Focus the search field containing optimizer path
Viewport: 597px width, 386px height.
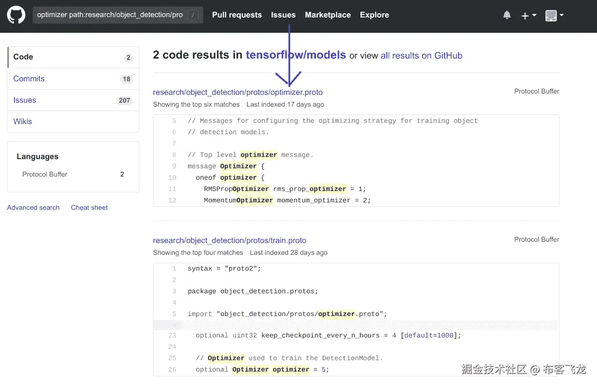(118, 15)
